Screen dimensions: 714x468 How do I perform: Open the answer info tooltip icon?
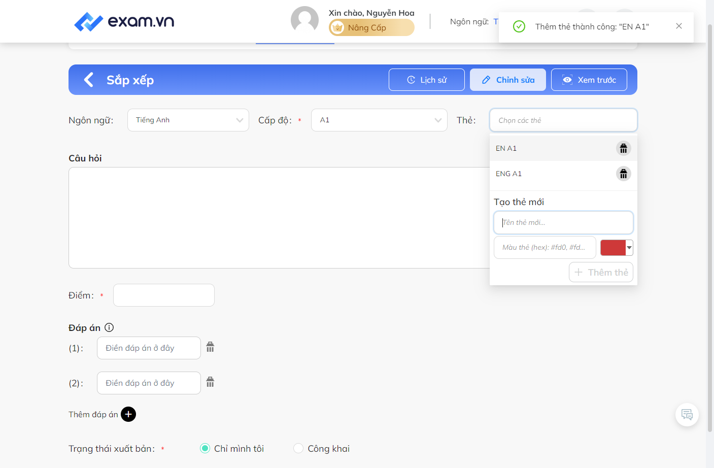tap(109, 327)
